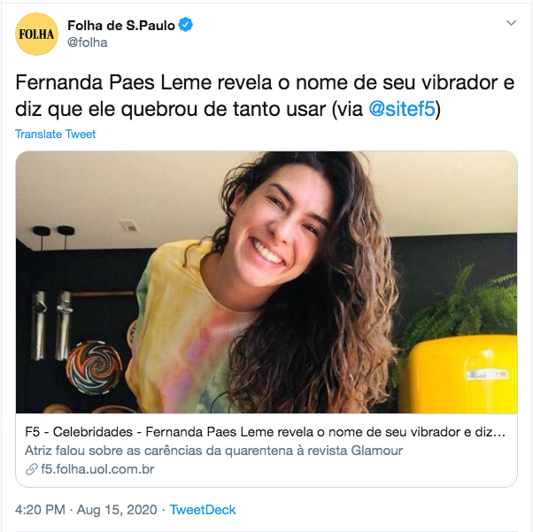This screenshot has width=533, height=532.
Task: Click the blue verified badge
Action: click(186, 25)
